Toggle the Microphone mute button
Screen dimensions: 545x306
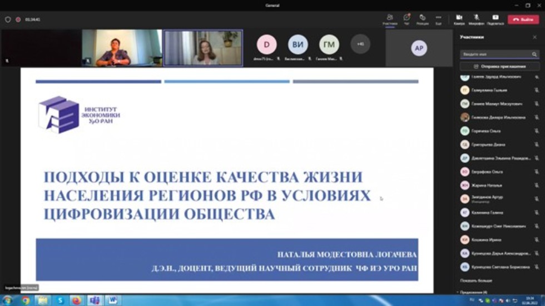[476, 19]
